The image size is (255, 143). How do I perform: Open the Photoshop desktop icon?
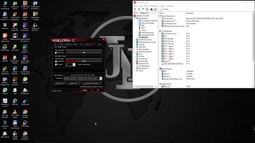coord(25,102)
